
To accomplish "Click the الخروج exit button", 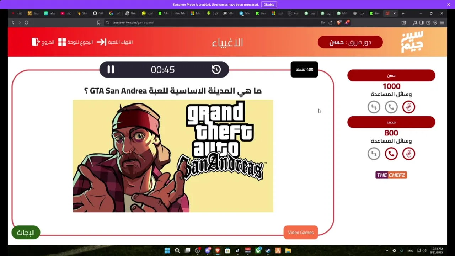I will point(43,42).
